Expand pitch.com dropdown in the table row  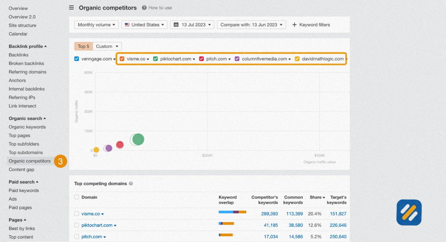point(104,237)
